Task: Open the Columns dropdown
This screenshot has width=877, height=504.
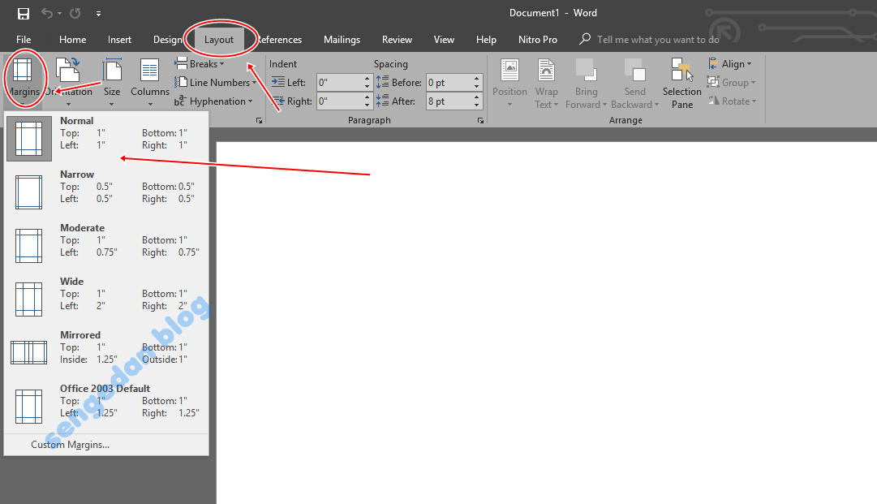Action: pos(150,82)
